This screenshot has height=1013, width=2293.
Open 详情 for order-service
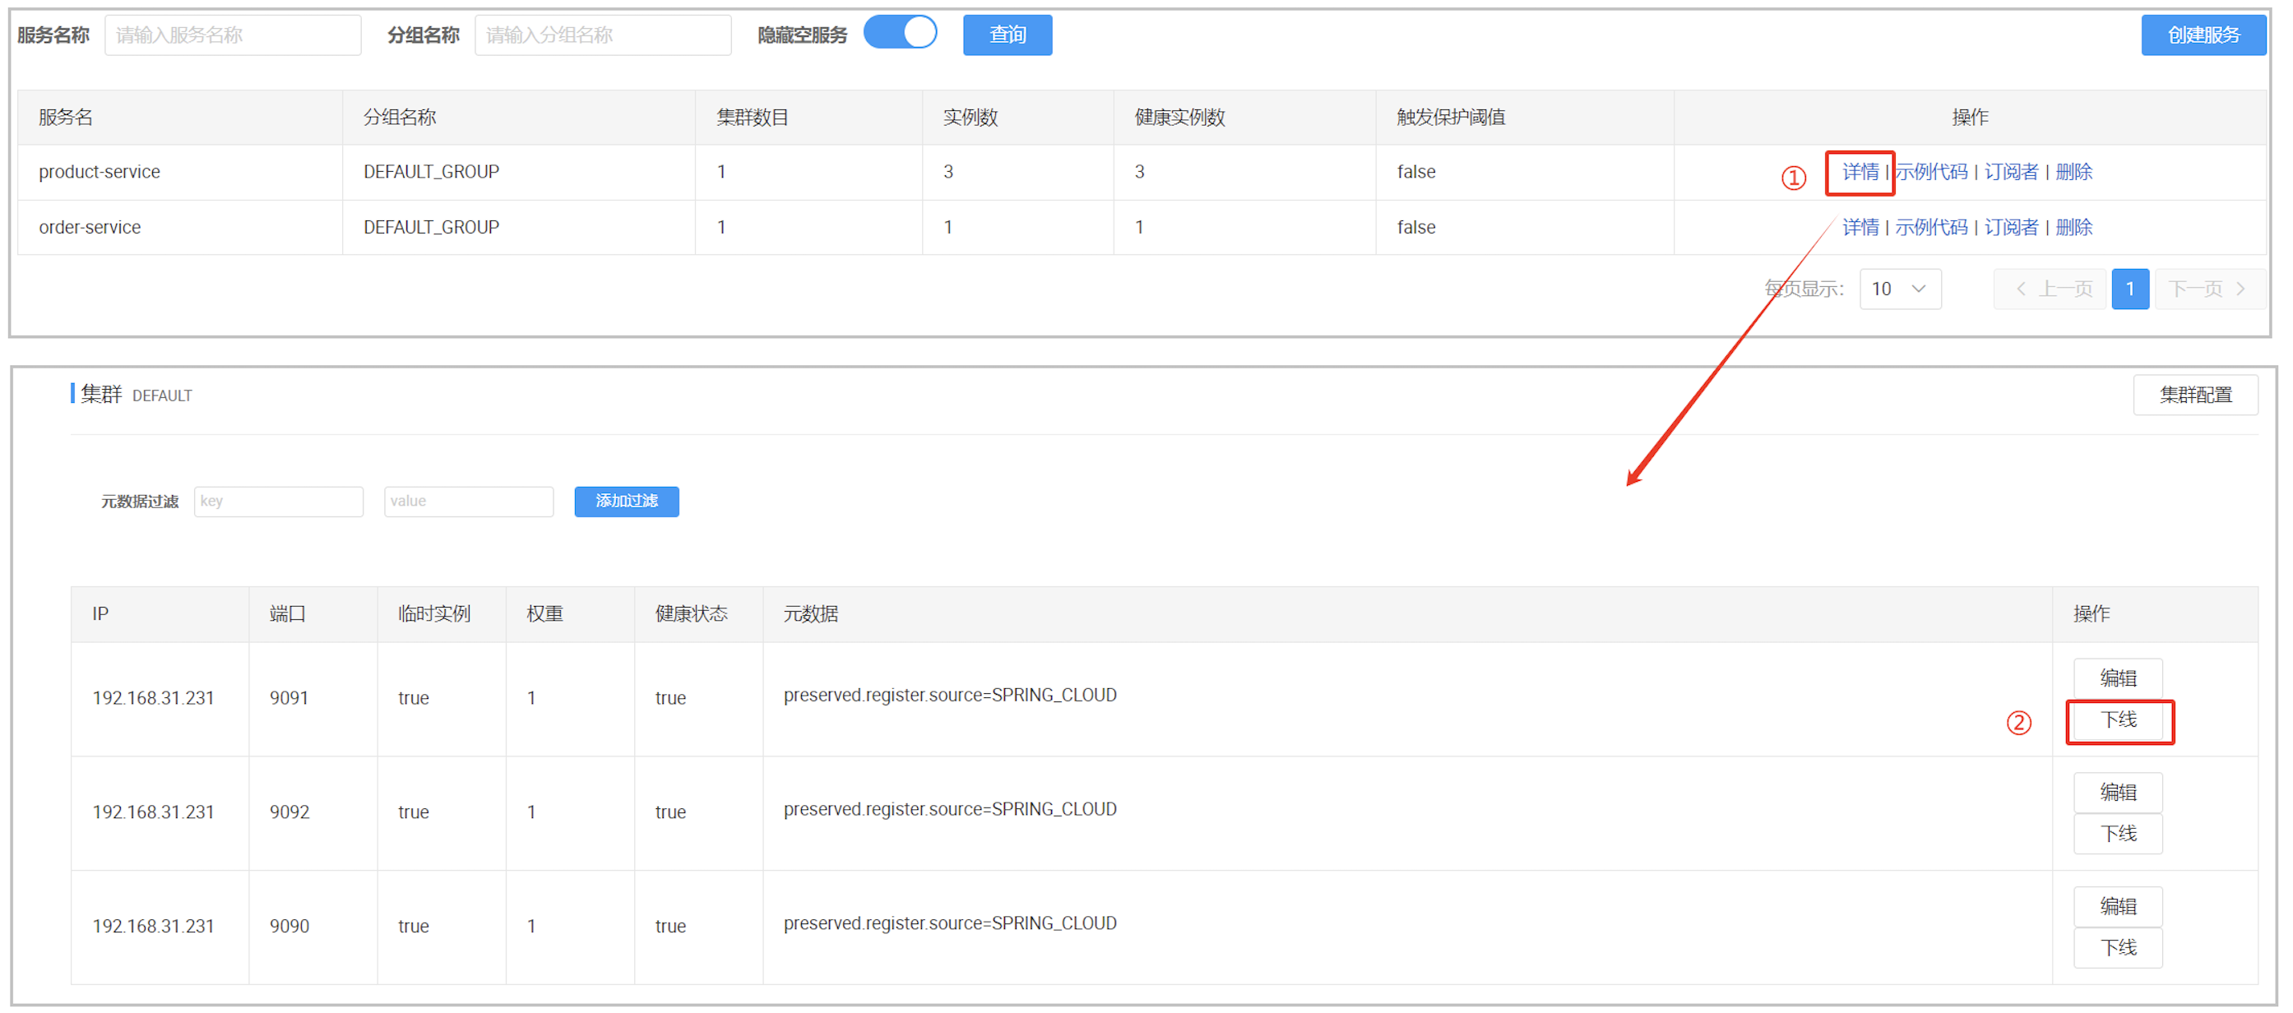point(1860,227)
